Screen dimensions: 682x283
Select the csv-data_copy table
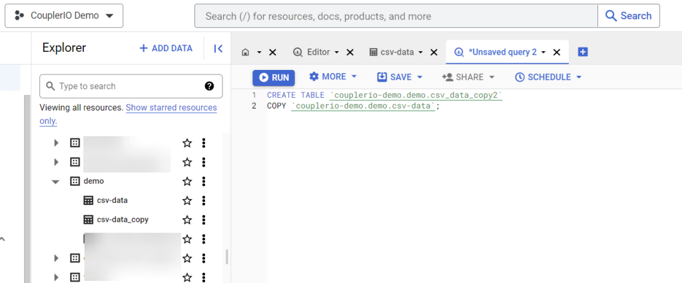[x=123, y=220]
